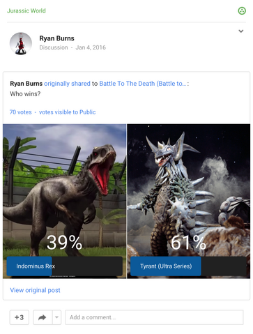View the 70 votes list
The height and width of the screenshot is (334, 253).
[x=21, y=112]
